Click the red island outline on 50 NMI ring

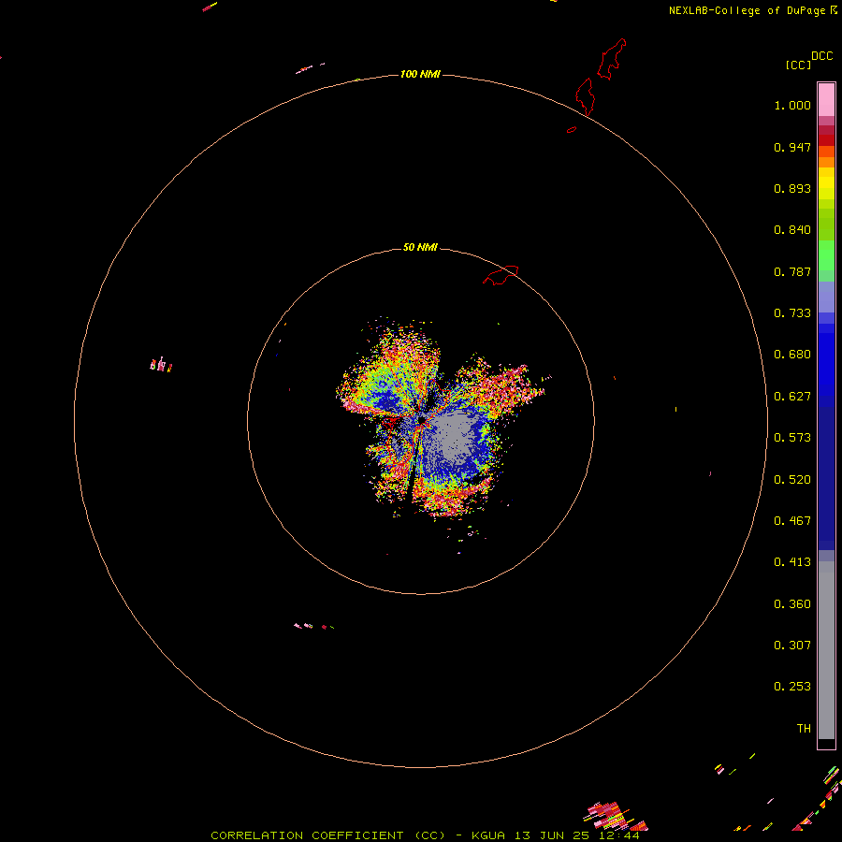(501, 275)
